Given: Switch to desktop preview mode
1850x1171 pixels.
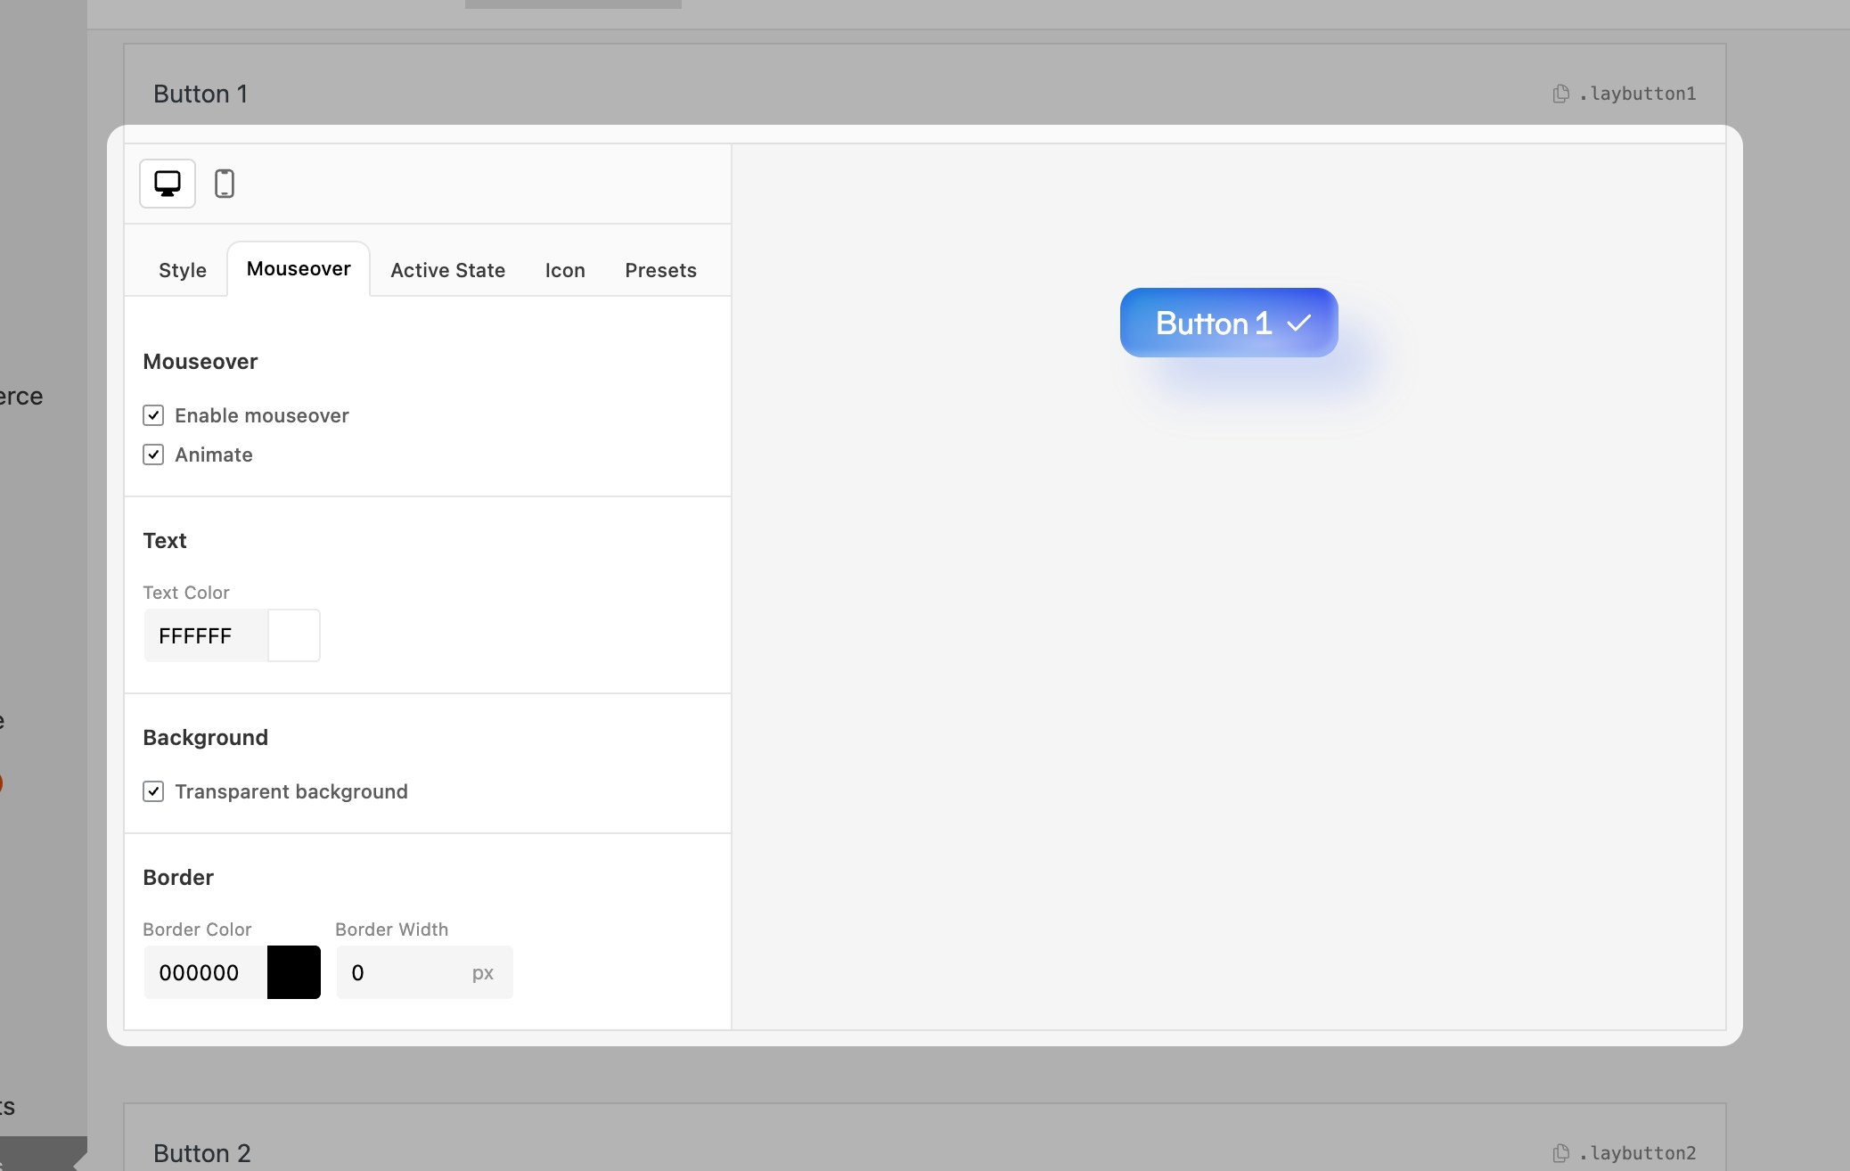Looking at the screenshot, I should click(x=168, y=184).
